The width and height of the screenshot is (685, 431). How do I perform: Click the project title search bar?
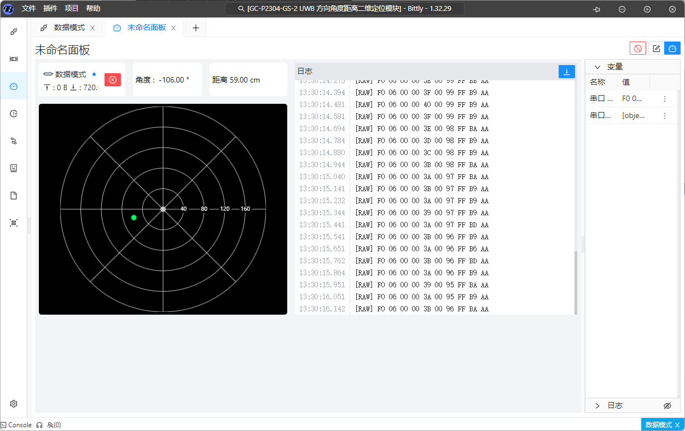coord(345,9)
